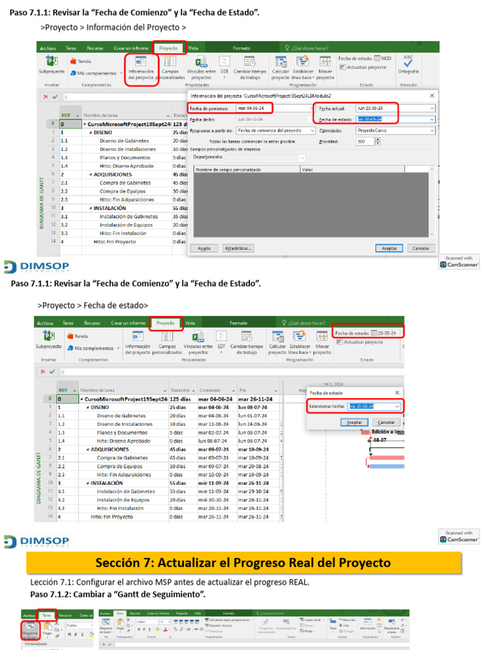Screen dimensions: 487x650
Task: Open the Fin column header dropdown
Action: (x=276, y=390)
